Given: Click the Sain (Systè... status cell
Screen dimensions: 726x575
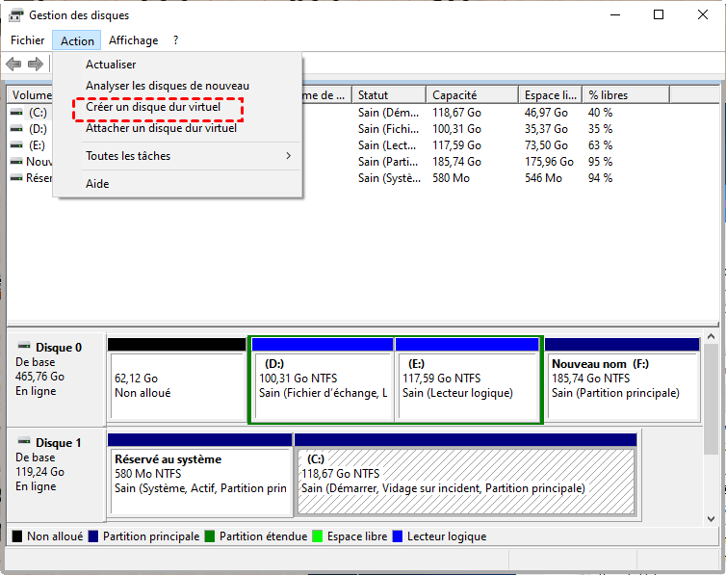Looking at the screenshot, I should click(x=389, y=178).
